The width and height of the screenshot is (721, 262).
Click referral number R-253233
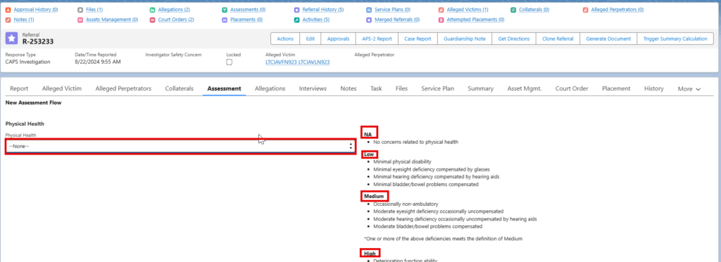pyautogui.click(x=38, y=41)
